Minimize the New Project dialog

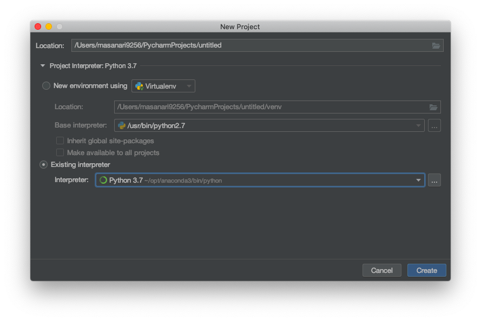49,26
